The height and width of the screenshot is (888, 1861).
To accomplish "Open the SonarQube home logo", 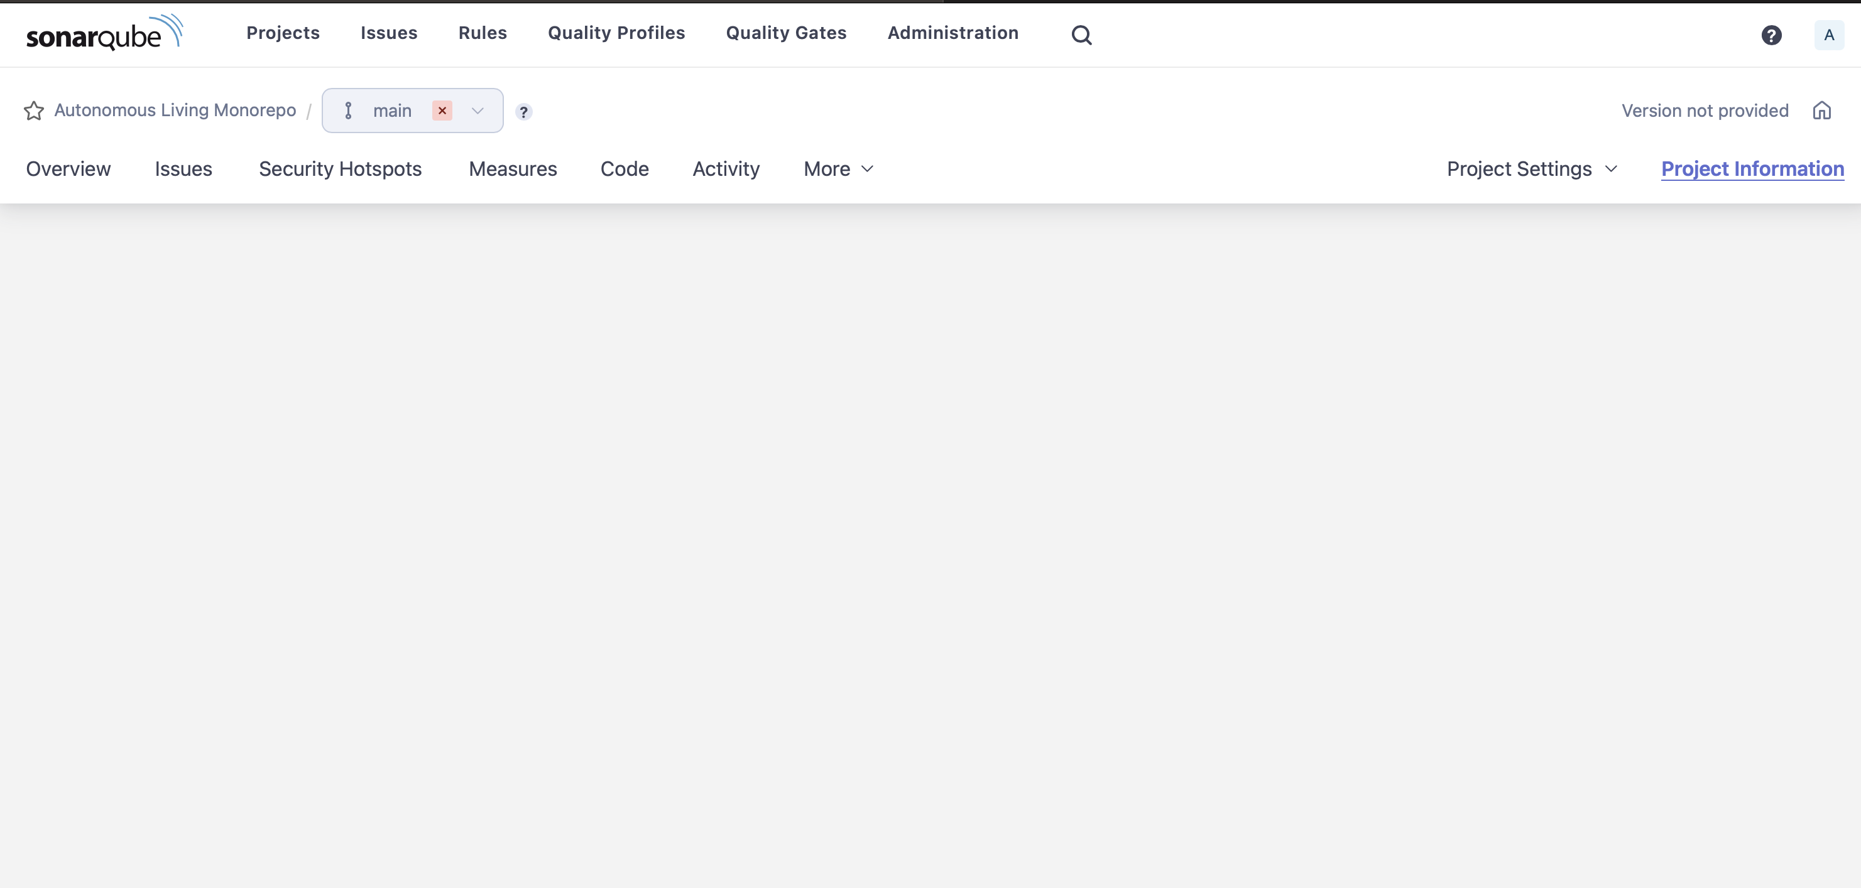I will pos(103,32).
